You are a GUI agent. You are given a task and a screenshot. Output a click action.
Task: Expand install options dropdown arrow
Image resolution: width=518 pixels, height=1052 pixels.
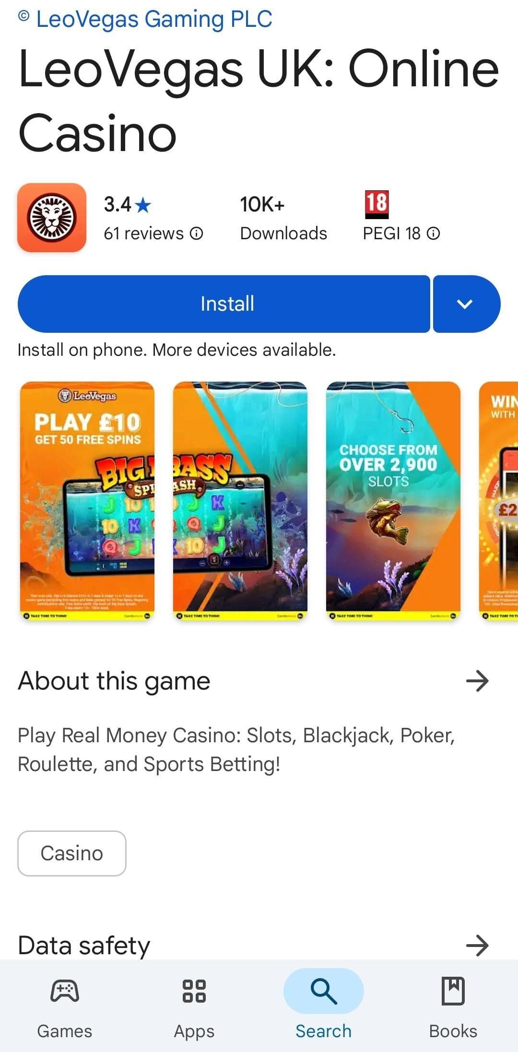point(466,304)
